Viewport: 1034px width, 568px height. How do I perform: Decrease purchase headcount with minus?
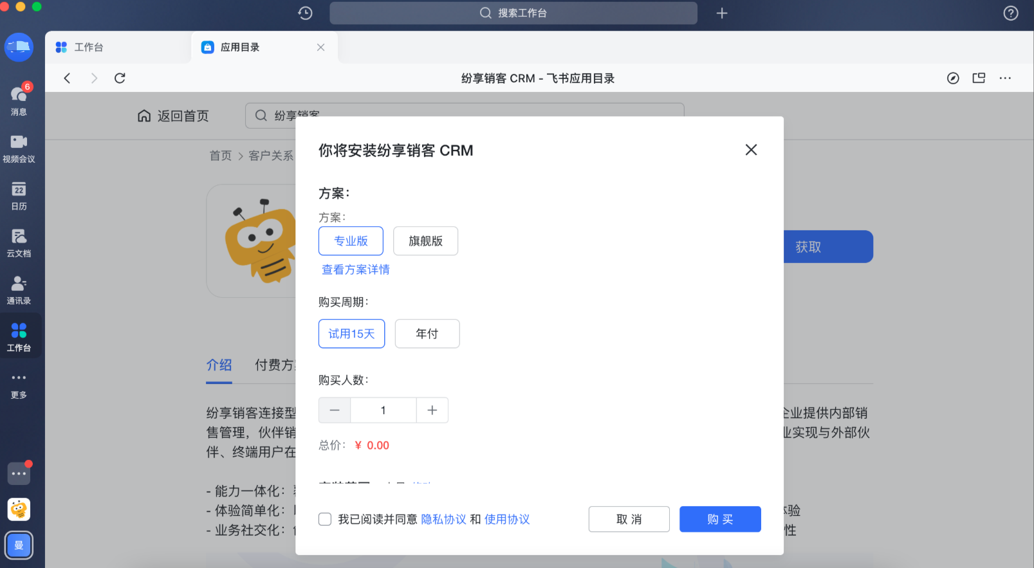(335, 410)
